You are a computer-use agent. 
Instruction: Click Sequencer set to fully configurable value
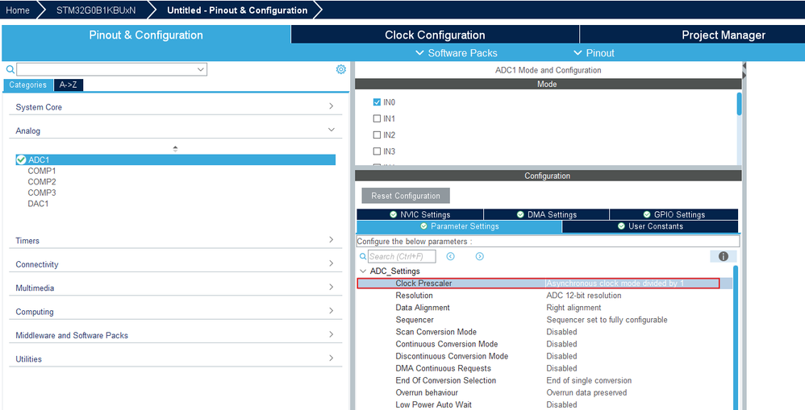(607, 320)
